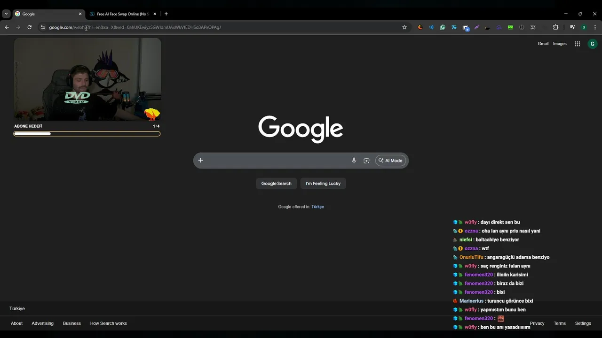Open the tab search dropdown arrow

click(6, 14)
